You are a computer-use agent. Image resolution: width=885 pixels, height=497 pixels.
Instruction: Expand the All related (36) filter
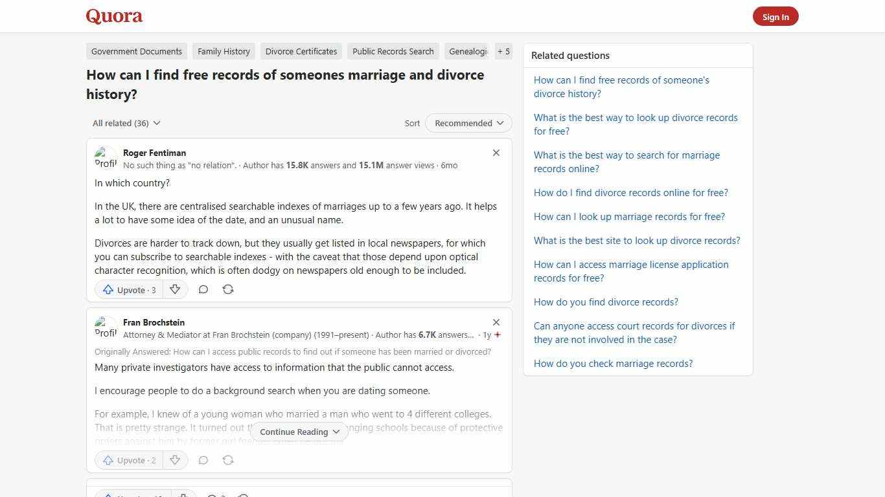tap(126, 123)
